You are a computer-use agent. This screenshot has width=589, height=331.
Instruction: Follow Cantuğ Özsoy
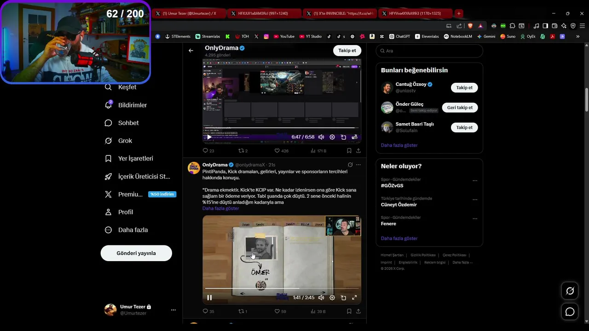click(464, 87)
